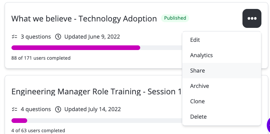Image resolution: width=270 pixels, height=134 pixels.
Task: Click the clock icon near Updated July 14
Action: pyautogui.click(x=58, y=109)
